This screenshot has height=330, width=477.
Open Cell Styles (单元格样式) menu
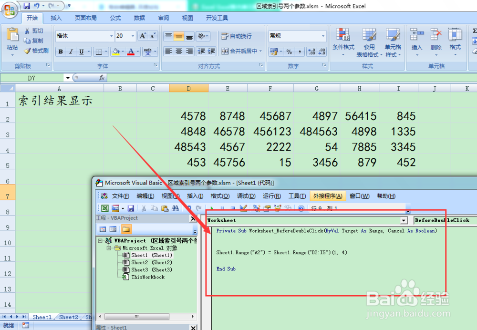pyautogui.click(x=393, y=42)
